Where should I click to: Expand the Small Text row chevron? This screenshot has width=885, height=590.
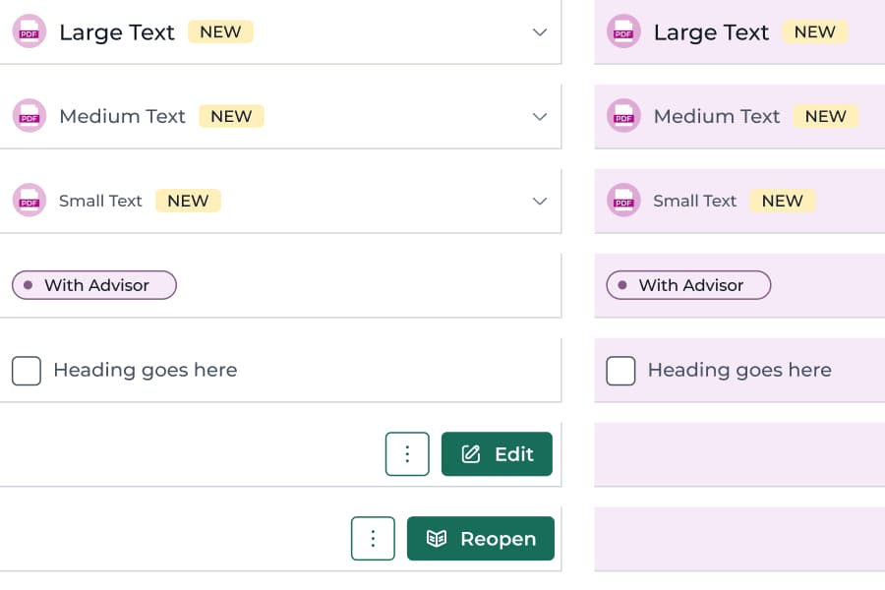(540, 201)
